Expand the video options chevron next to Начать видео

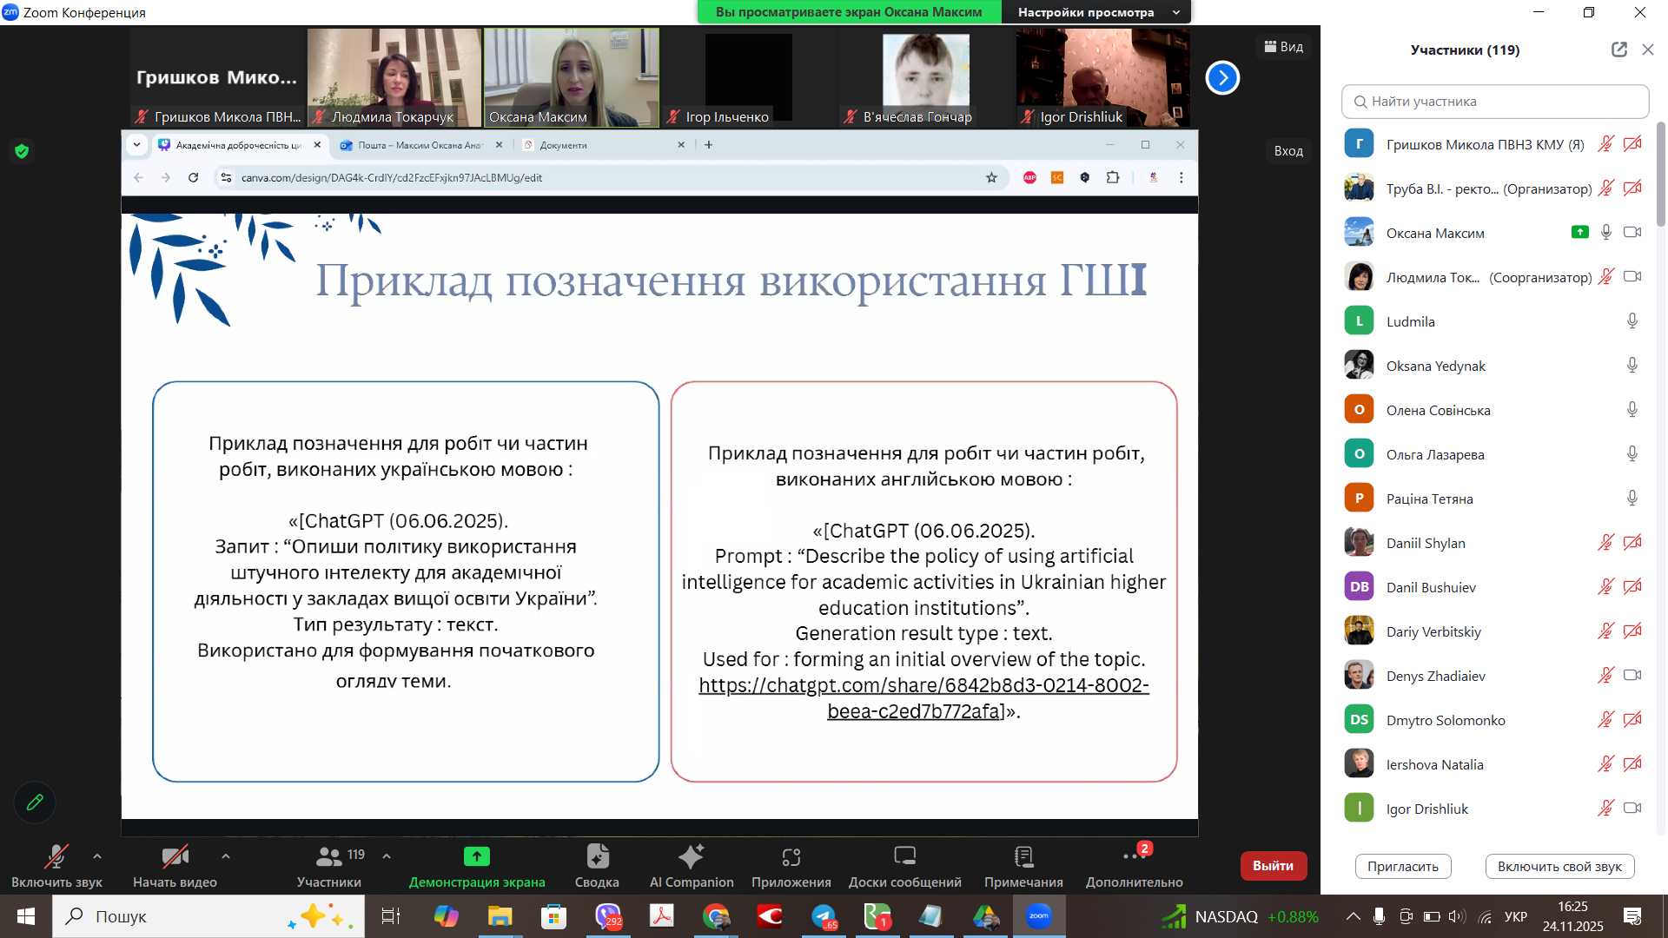click(225, 855)
